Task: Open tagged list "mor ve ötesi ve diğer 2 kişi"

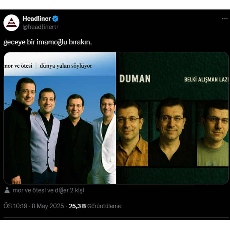Action: [x=48, y=190]
